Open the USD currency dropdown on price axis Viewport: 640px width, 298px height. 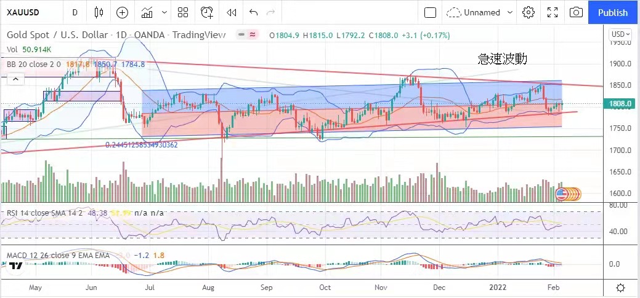coord(620,34)
